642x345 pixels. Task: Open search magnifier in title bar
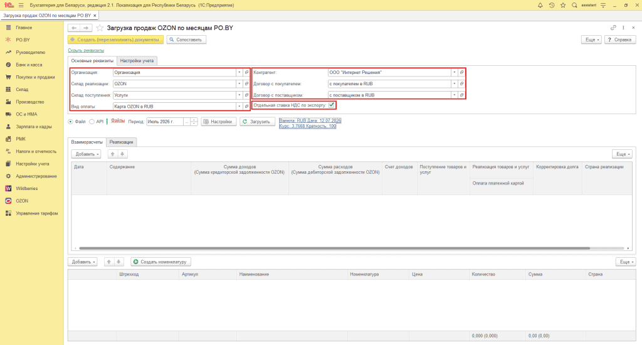coord(574,5)
